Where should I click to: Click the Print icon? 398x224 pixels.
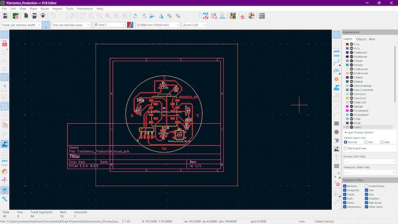[34, 16]
